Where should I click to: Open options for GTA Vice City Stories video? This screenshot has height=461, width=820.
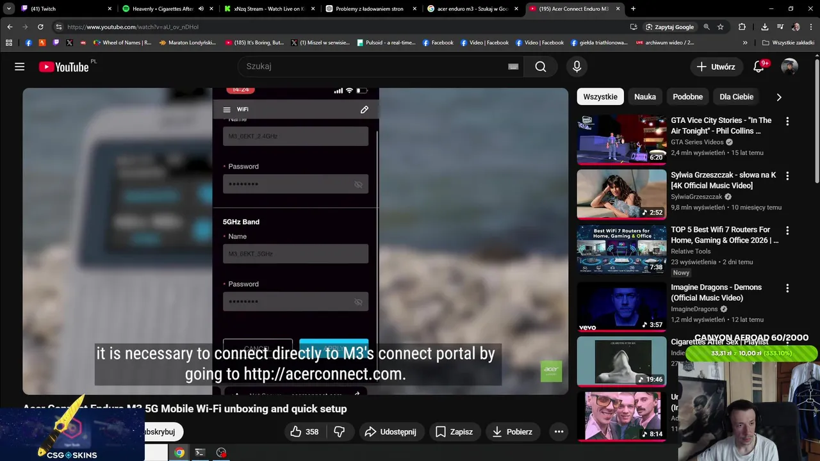(787, 121)
